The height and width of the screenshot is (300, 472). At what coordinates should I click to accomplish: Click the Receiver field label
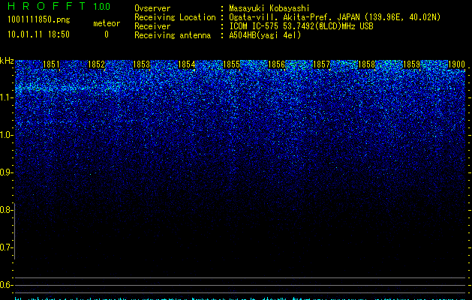(x=152, y=26)
